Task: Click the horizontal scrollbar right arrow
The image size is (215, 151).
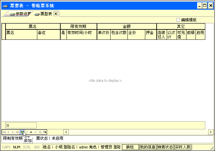Action: pyautogui.click(x=210, y=132)
